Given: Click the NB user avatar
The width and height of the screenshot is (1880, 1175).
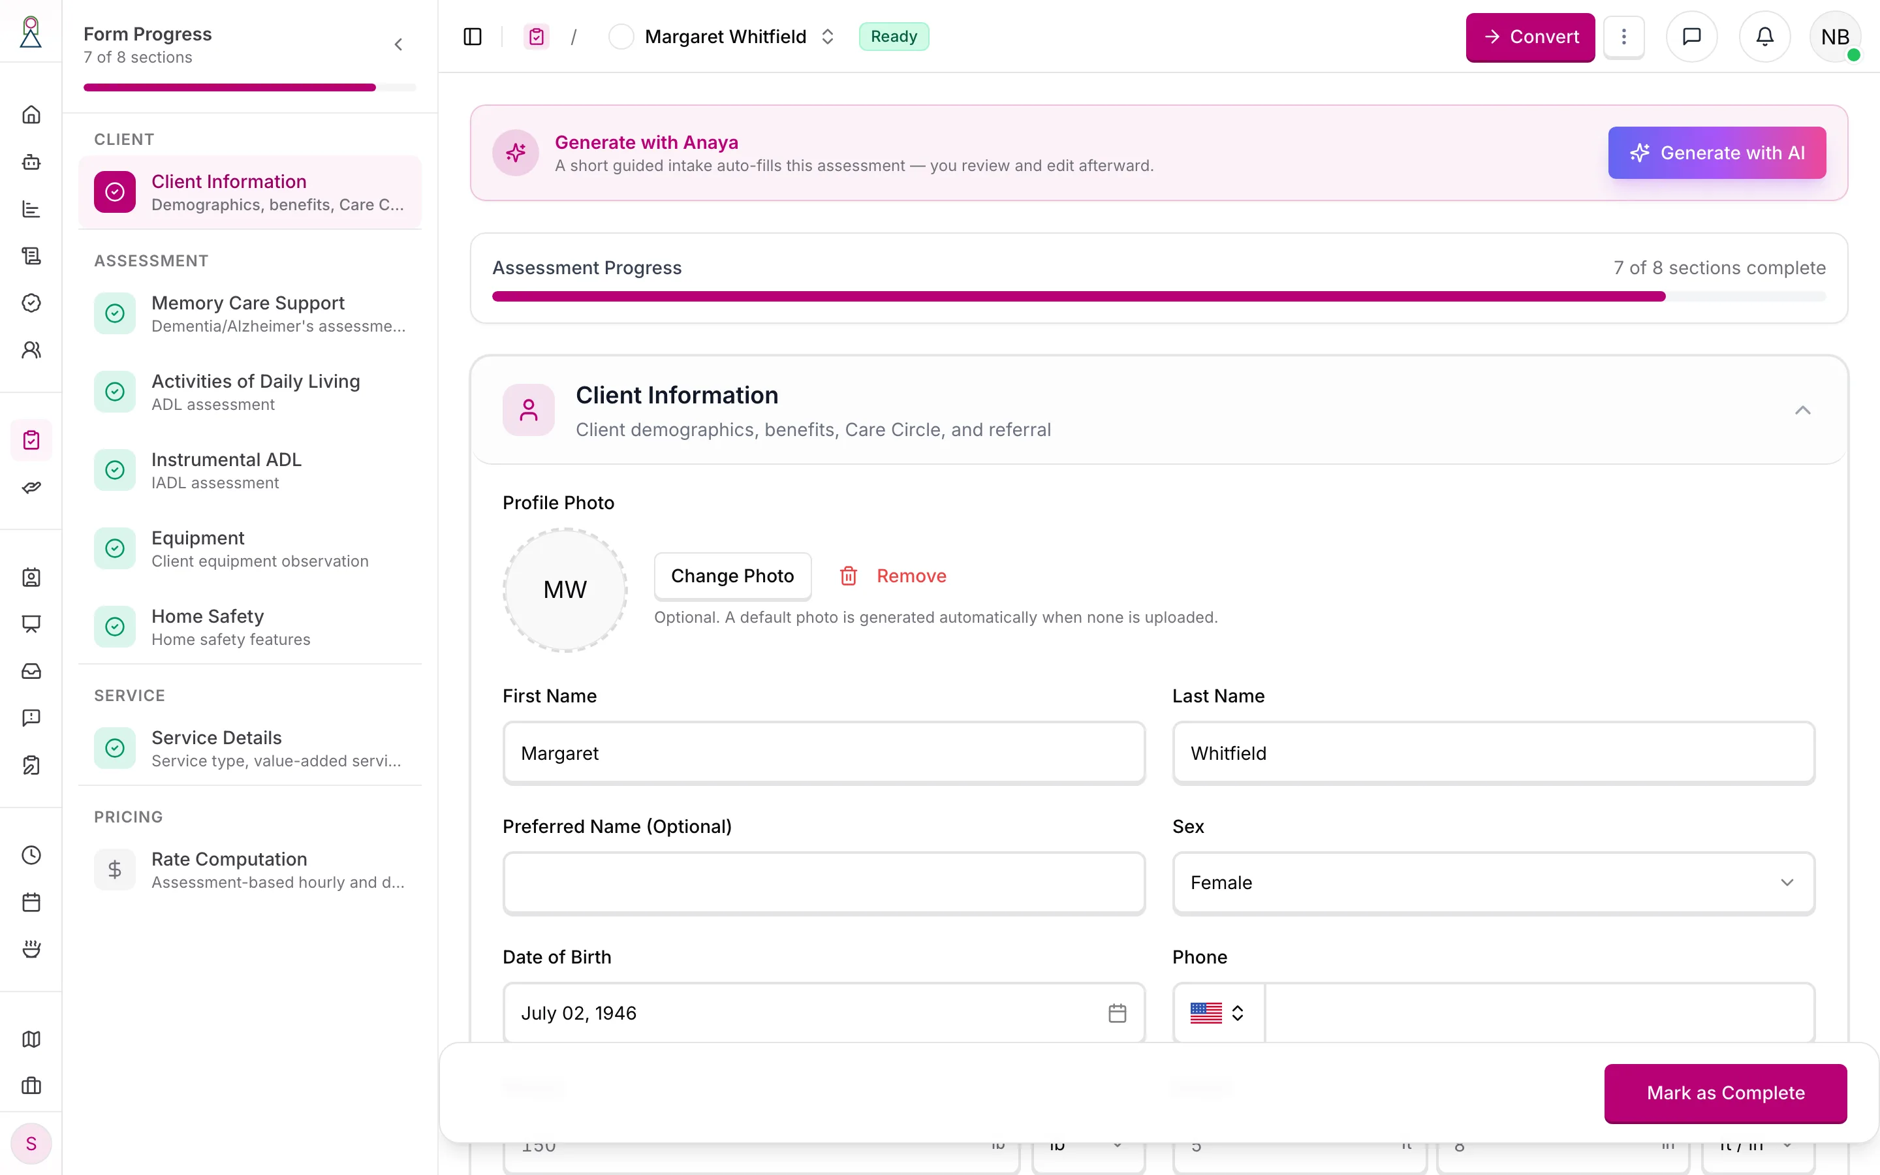Looking at the screenshot, I should [x=1835, y=37].
